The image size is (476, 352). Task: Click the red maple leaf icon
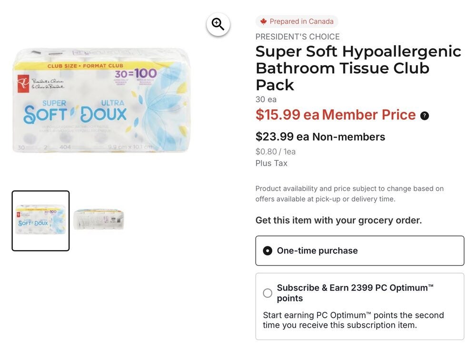(x=263, y=21)
